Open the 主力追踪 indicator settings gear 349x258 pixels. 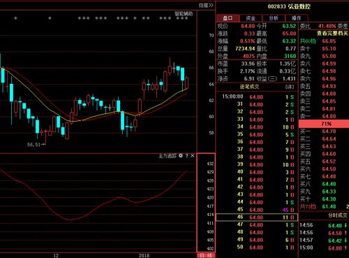[x=181, y=156]
